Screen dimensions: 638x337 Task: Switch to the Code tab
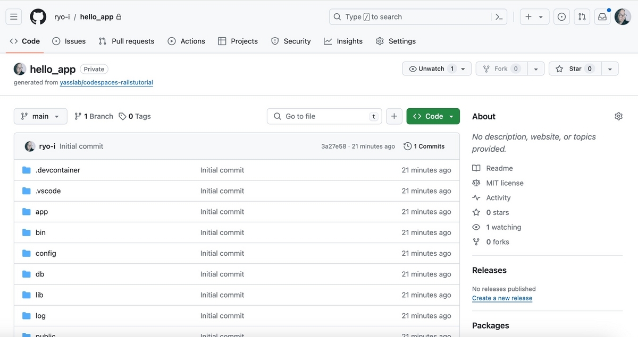pyautogui.click(x=25, y=41)
